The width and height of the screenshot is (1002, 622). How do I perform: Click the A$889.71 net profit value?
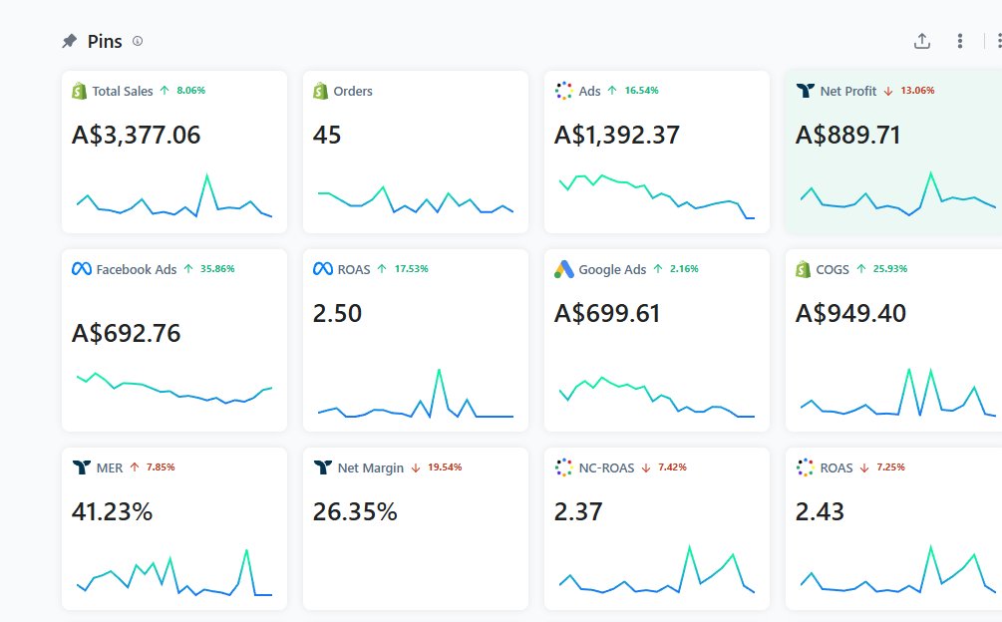(x=847, y=135)
